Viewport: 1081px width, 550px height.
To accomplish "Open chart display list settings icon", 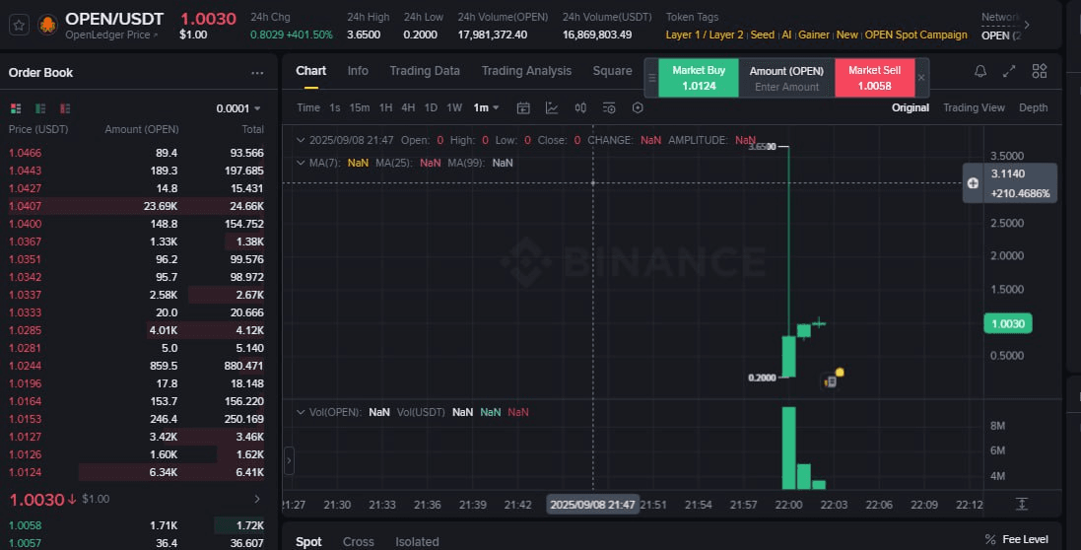I will (609, 107).
